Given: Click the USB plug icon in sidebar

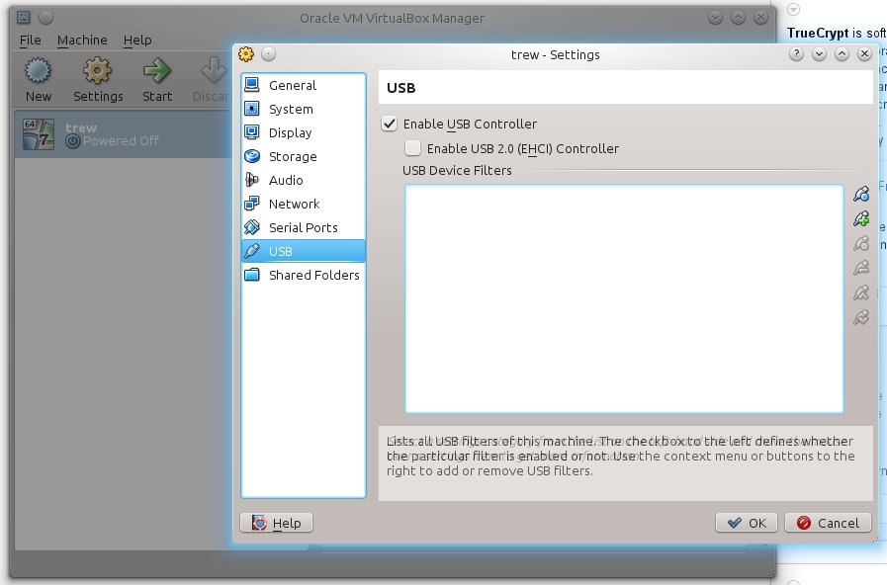Looking at the screenshot, I should pos(252,251).
